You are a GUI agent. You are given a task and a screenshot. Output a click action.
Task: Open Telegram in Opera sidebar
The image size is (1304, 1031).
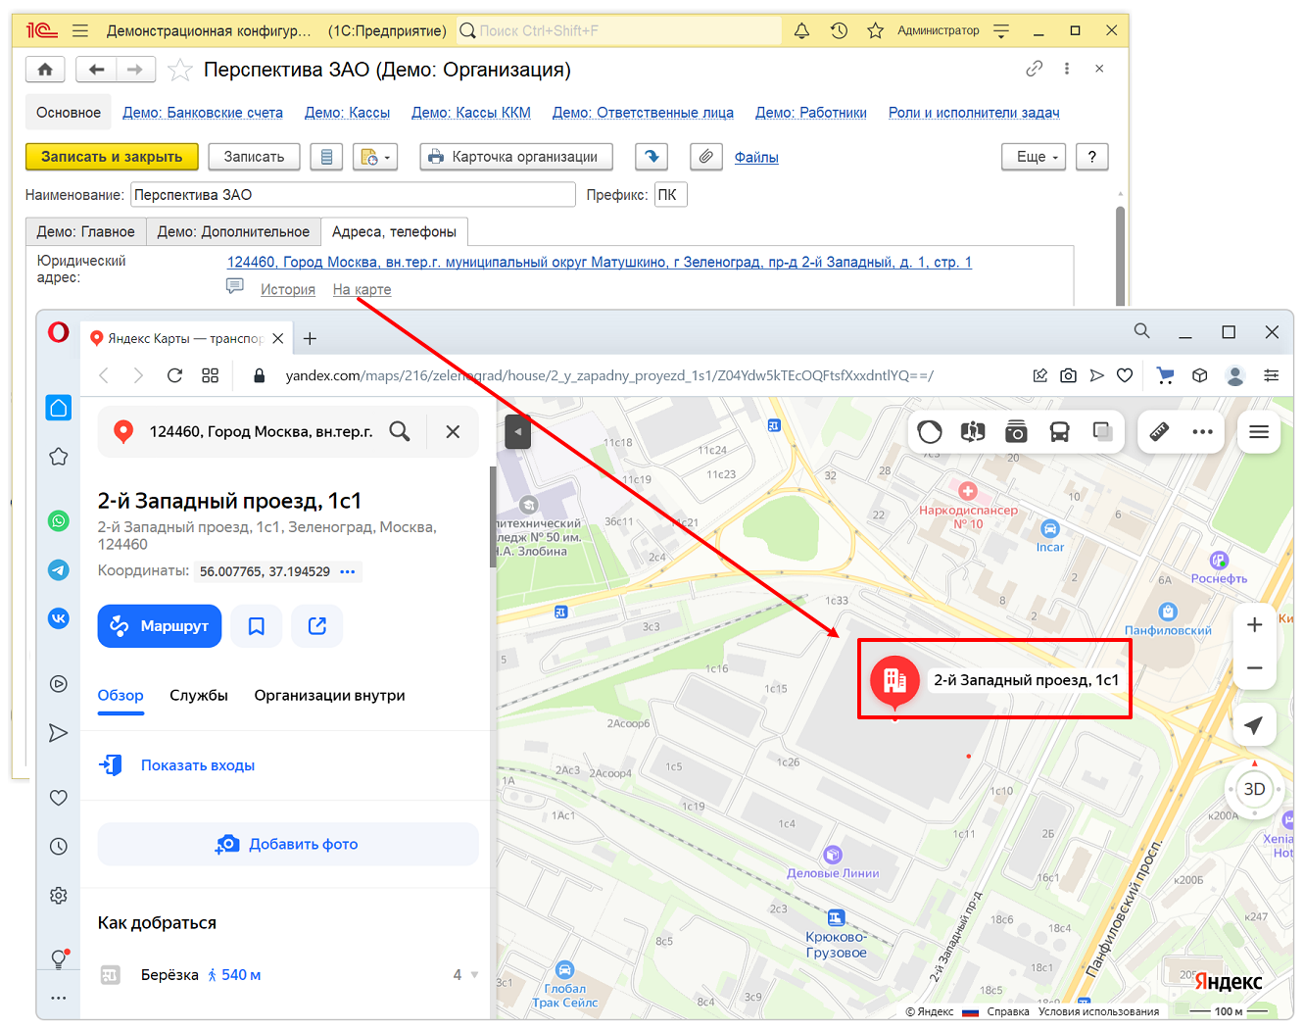tap(59, 569)
